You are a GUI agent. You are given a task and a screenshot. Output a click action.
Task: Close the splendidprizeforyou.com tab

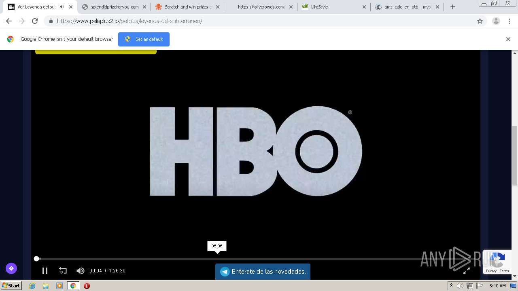[x=144, y=7]
